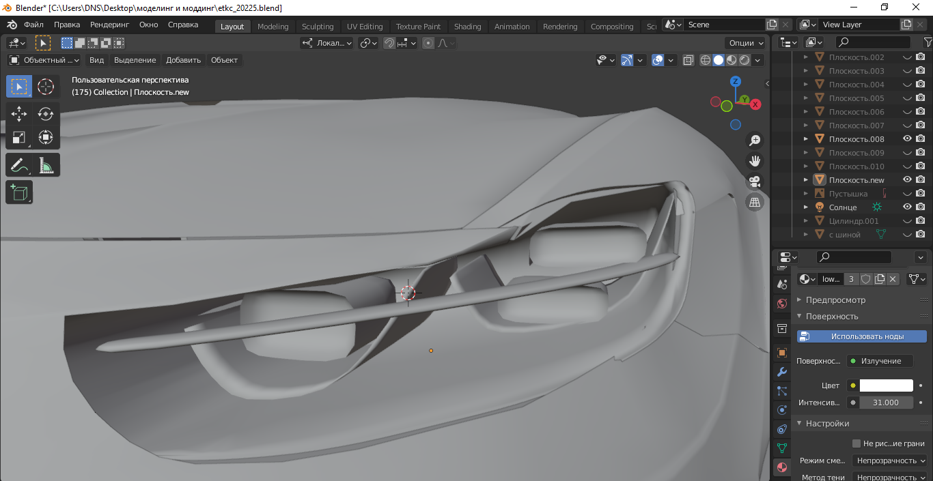
Task: Open the Файл menu
Action: tap(33, 25)
